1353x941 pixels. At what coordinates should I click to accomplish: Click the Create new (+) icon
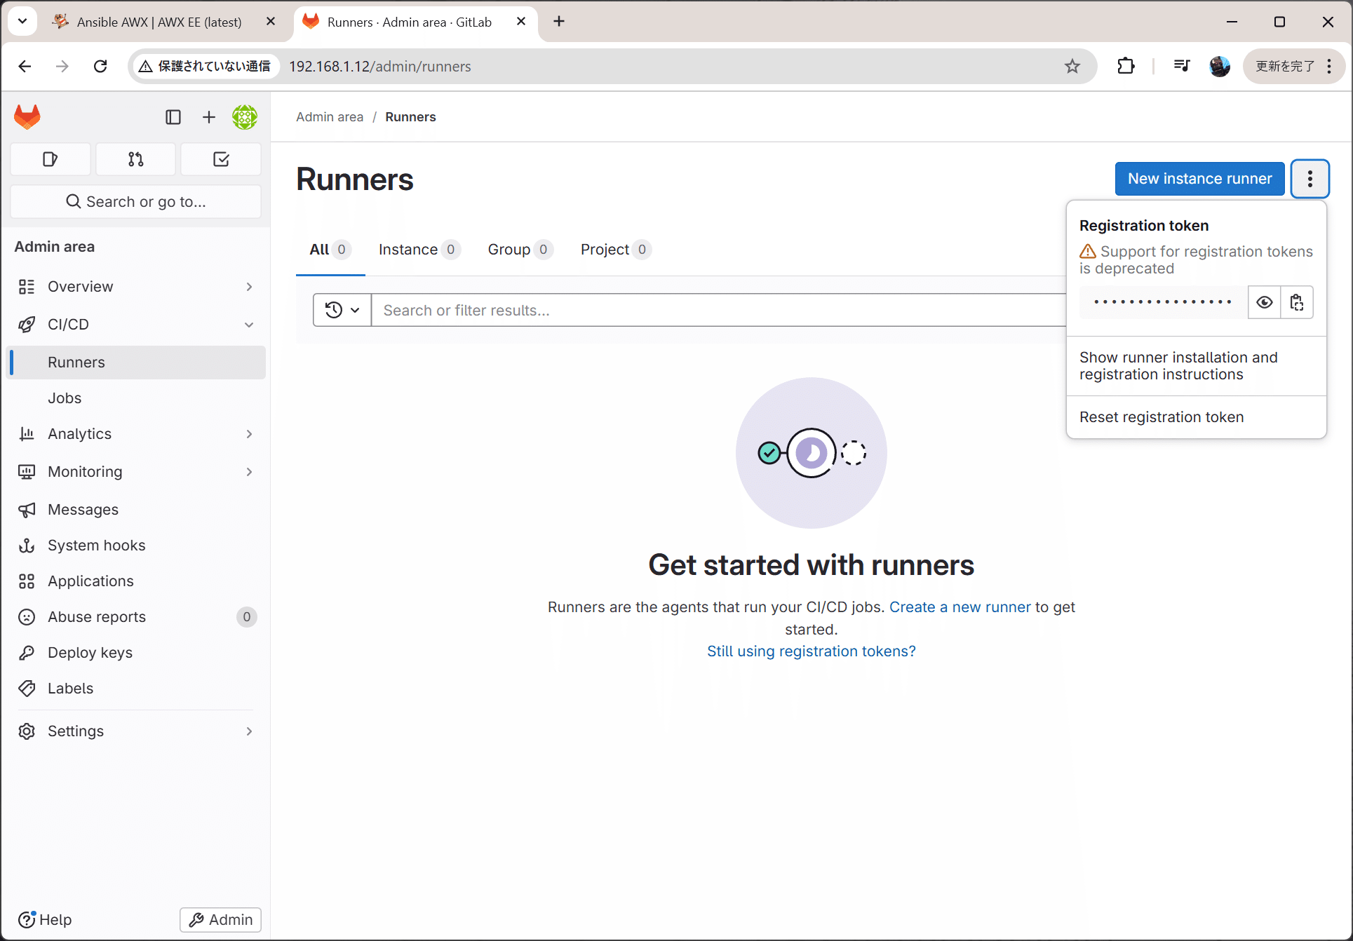pos(208,117)
